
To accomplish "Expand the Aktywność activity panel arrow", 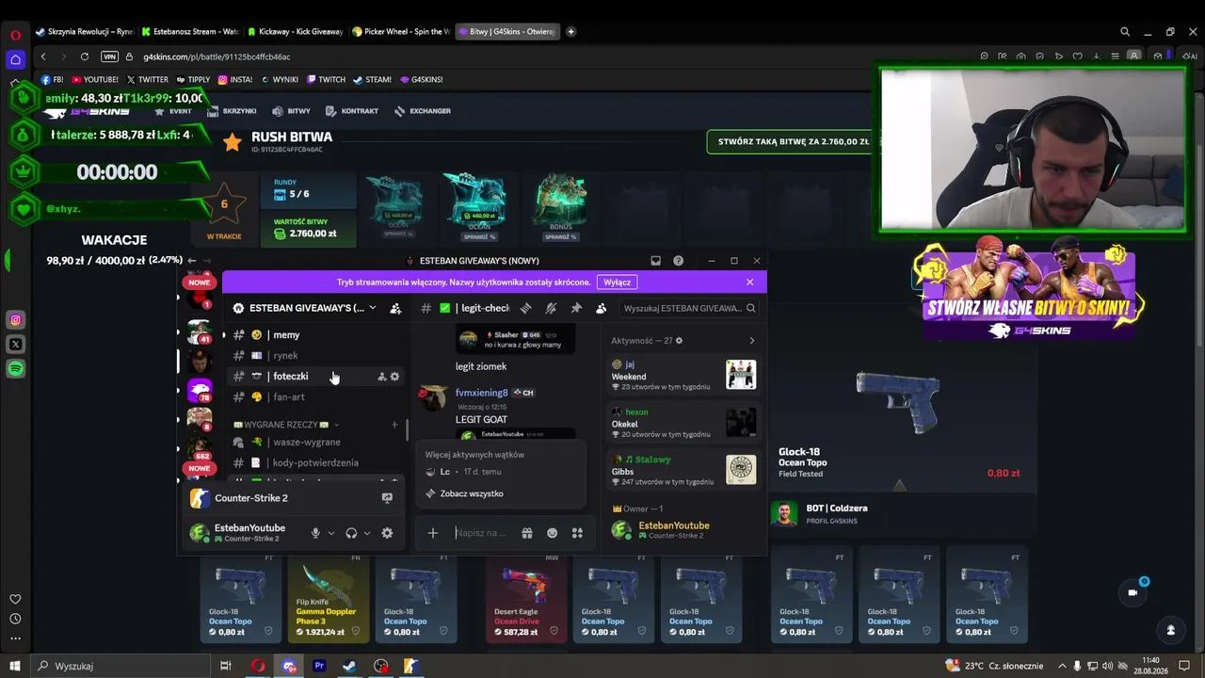I will [751, 341].
